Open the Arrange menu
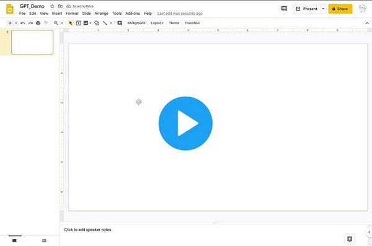 tap(101, 13)
